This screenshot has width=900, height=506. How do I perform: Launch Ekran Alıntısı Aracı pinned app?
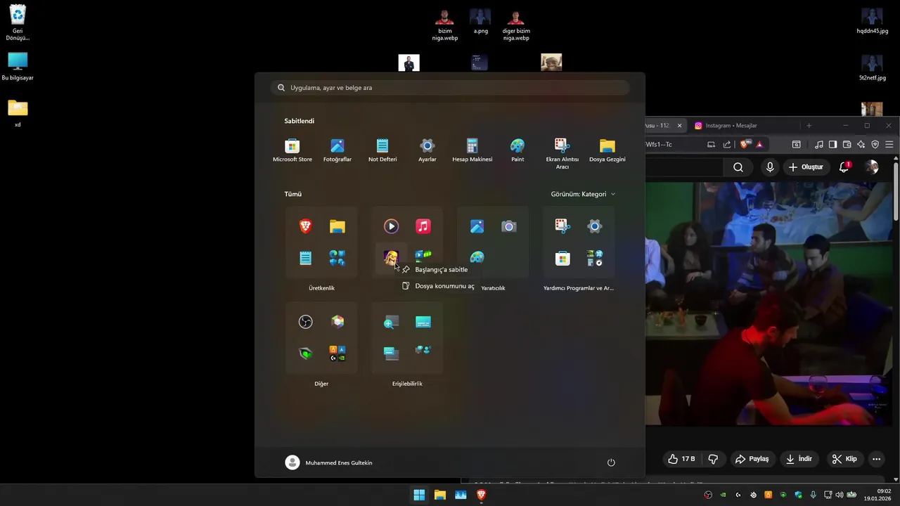pyautogui.click(x=562, y=153)
